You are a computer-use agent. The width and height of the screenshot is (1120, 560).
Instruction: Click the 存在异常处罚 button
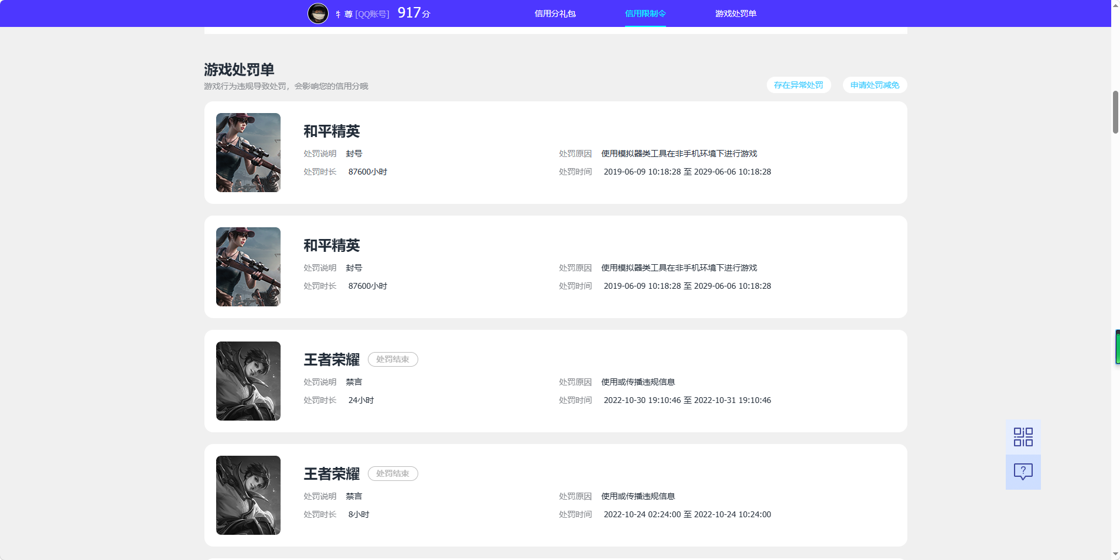coord(798,85)
